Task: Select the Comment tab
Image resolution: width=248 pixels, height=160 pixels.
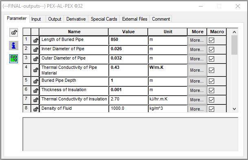Action: pos(161,19)
